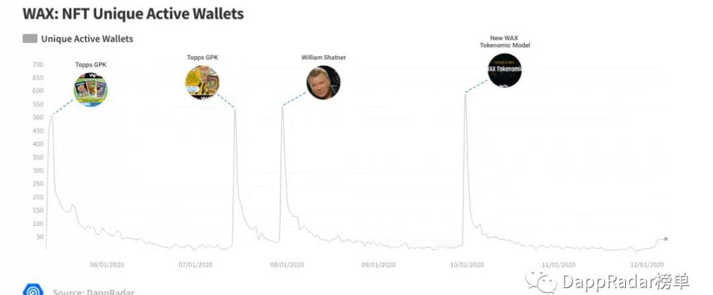Click the William Shatner portrait thumbnail
This screenshot has width=713, height=295.
323,82
